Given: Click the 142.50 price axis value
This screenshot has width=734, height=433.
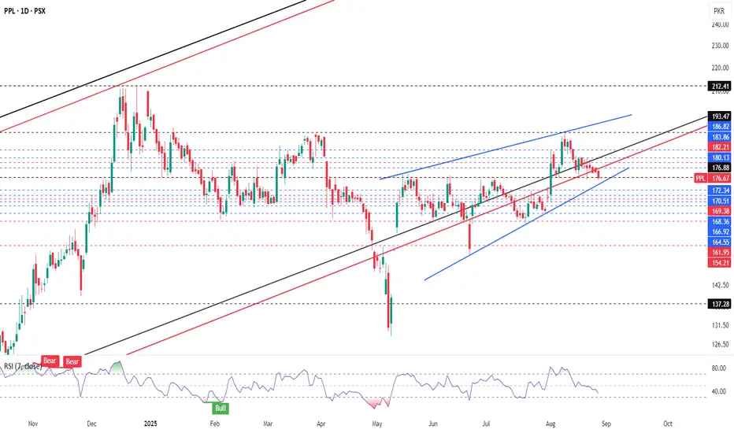Looking at the screenshot, I should [720, 285].
